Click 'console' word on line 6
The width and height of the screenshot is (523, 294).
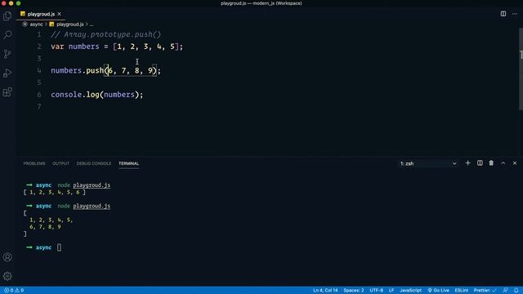click(66, 95)
